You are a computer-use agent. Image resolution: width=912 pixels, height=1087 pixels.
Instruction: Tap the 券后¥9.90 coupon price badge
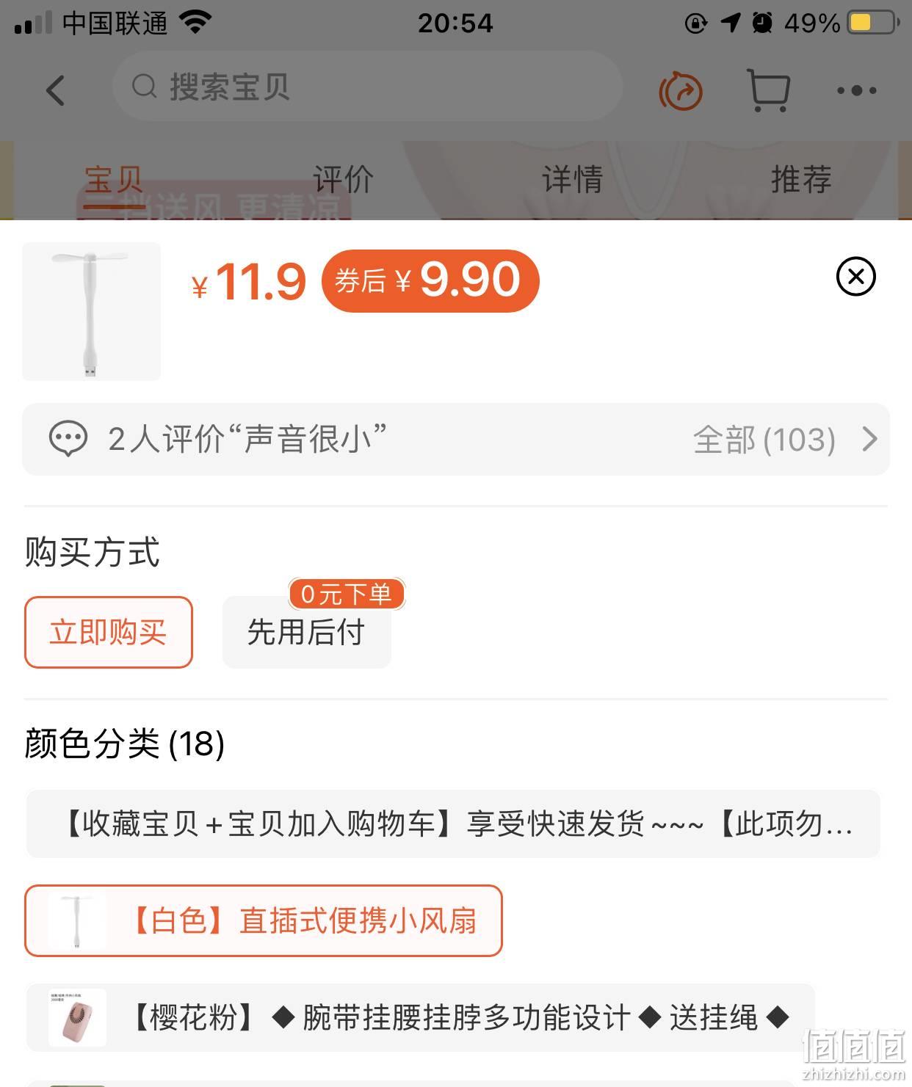[430, 281]
